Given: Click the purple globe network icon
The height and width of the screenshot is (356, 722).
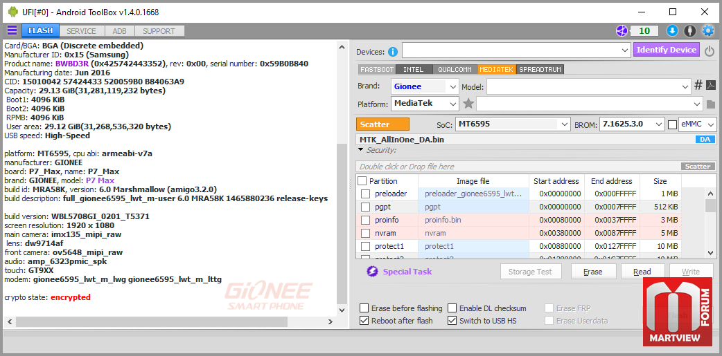Looking at the screenshot, I should pos(622,31).
